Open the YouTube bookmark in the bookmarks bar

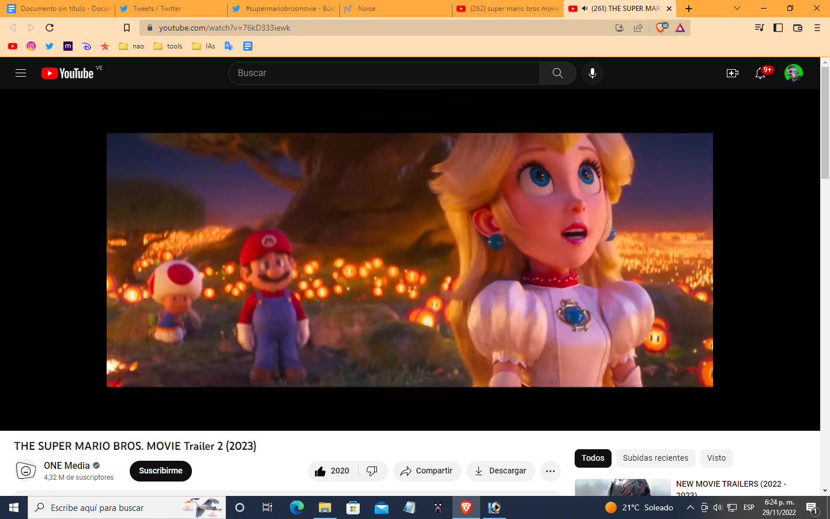(x=13, y=46)
